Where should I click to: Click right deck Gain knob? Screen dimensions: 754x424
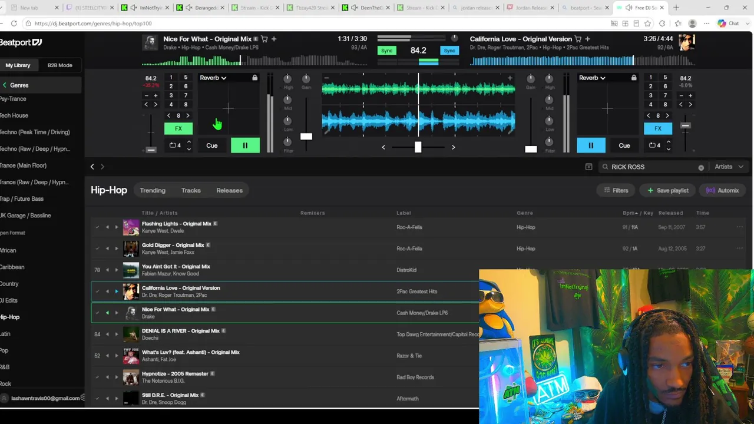[x=531, y=78]
